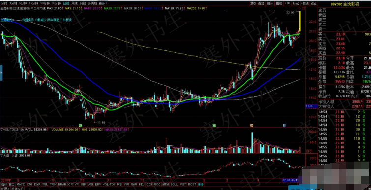371x190 pixels.
Task: Click the 广东板块 sector tag
Action: point(65,20)
